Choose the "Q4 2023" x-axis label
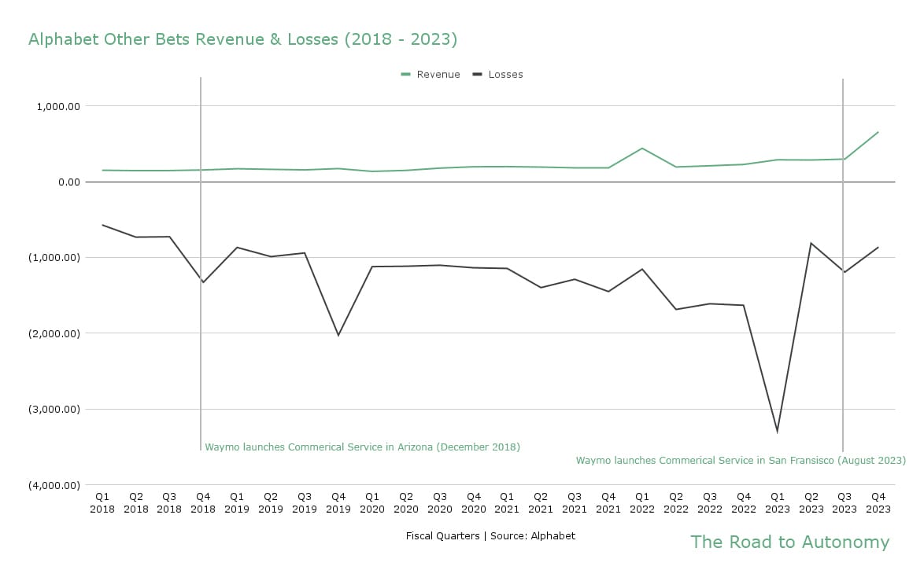Screen dimensions: 924x570 click(878, 503)
